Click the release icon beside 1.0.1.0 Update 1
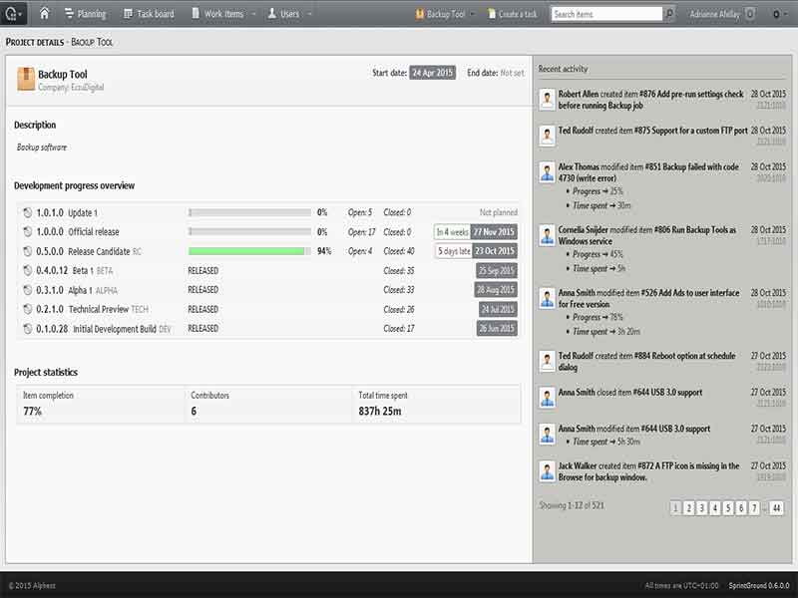Image resolution: width=798 pixels, height=598 pixels. (26, 212)
